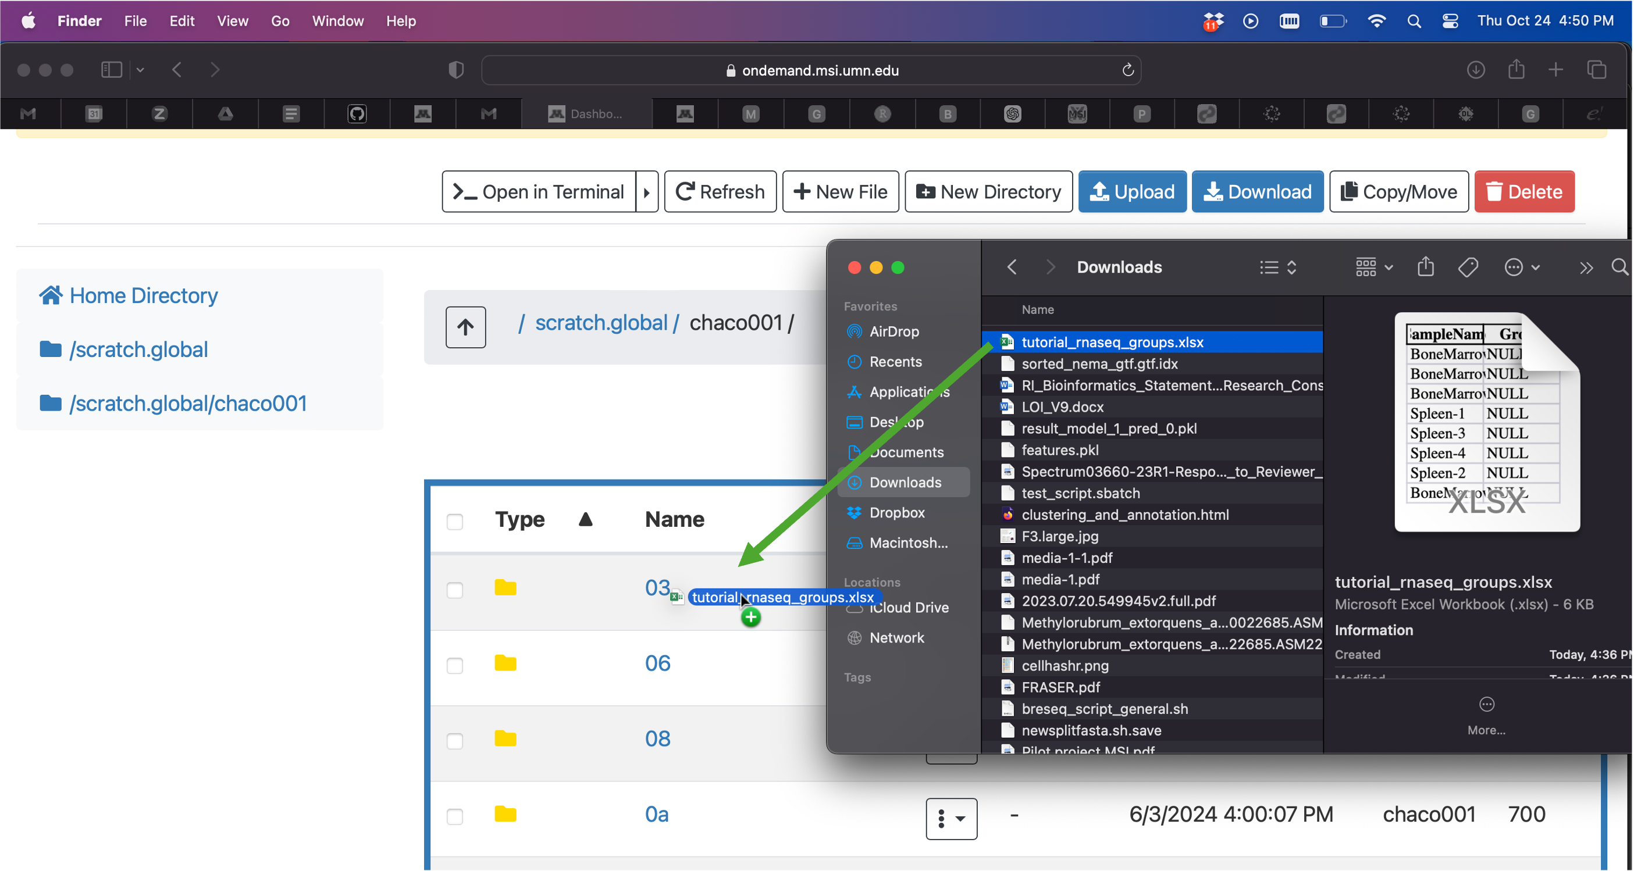
Task: Show more Finder toolbar items chevron
Action: pyautogui.click(x=1586, y=268)
